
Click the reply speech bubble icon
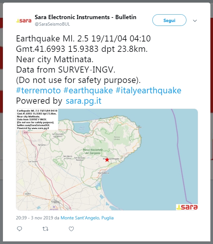click(x=19, y=229)
